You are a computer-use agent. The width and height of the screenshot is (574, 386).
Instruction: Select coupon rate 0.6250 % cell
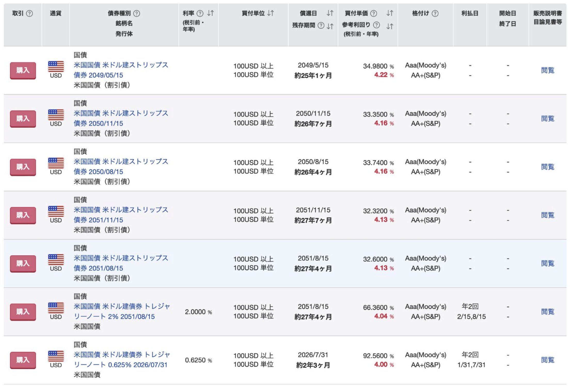click(x=198, y=360)
